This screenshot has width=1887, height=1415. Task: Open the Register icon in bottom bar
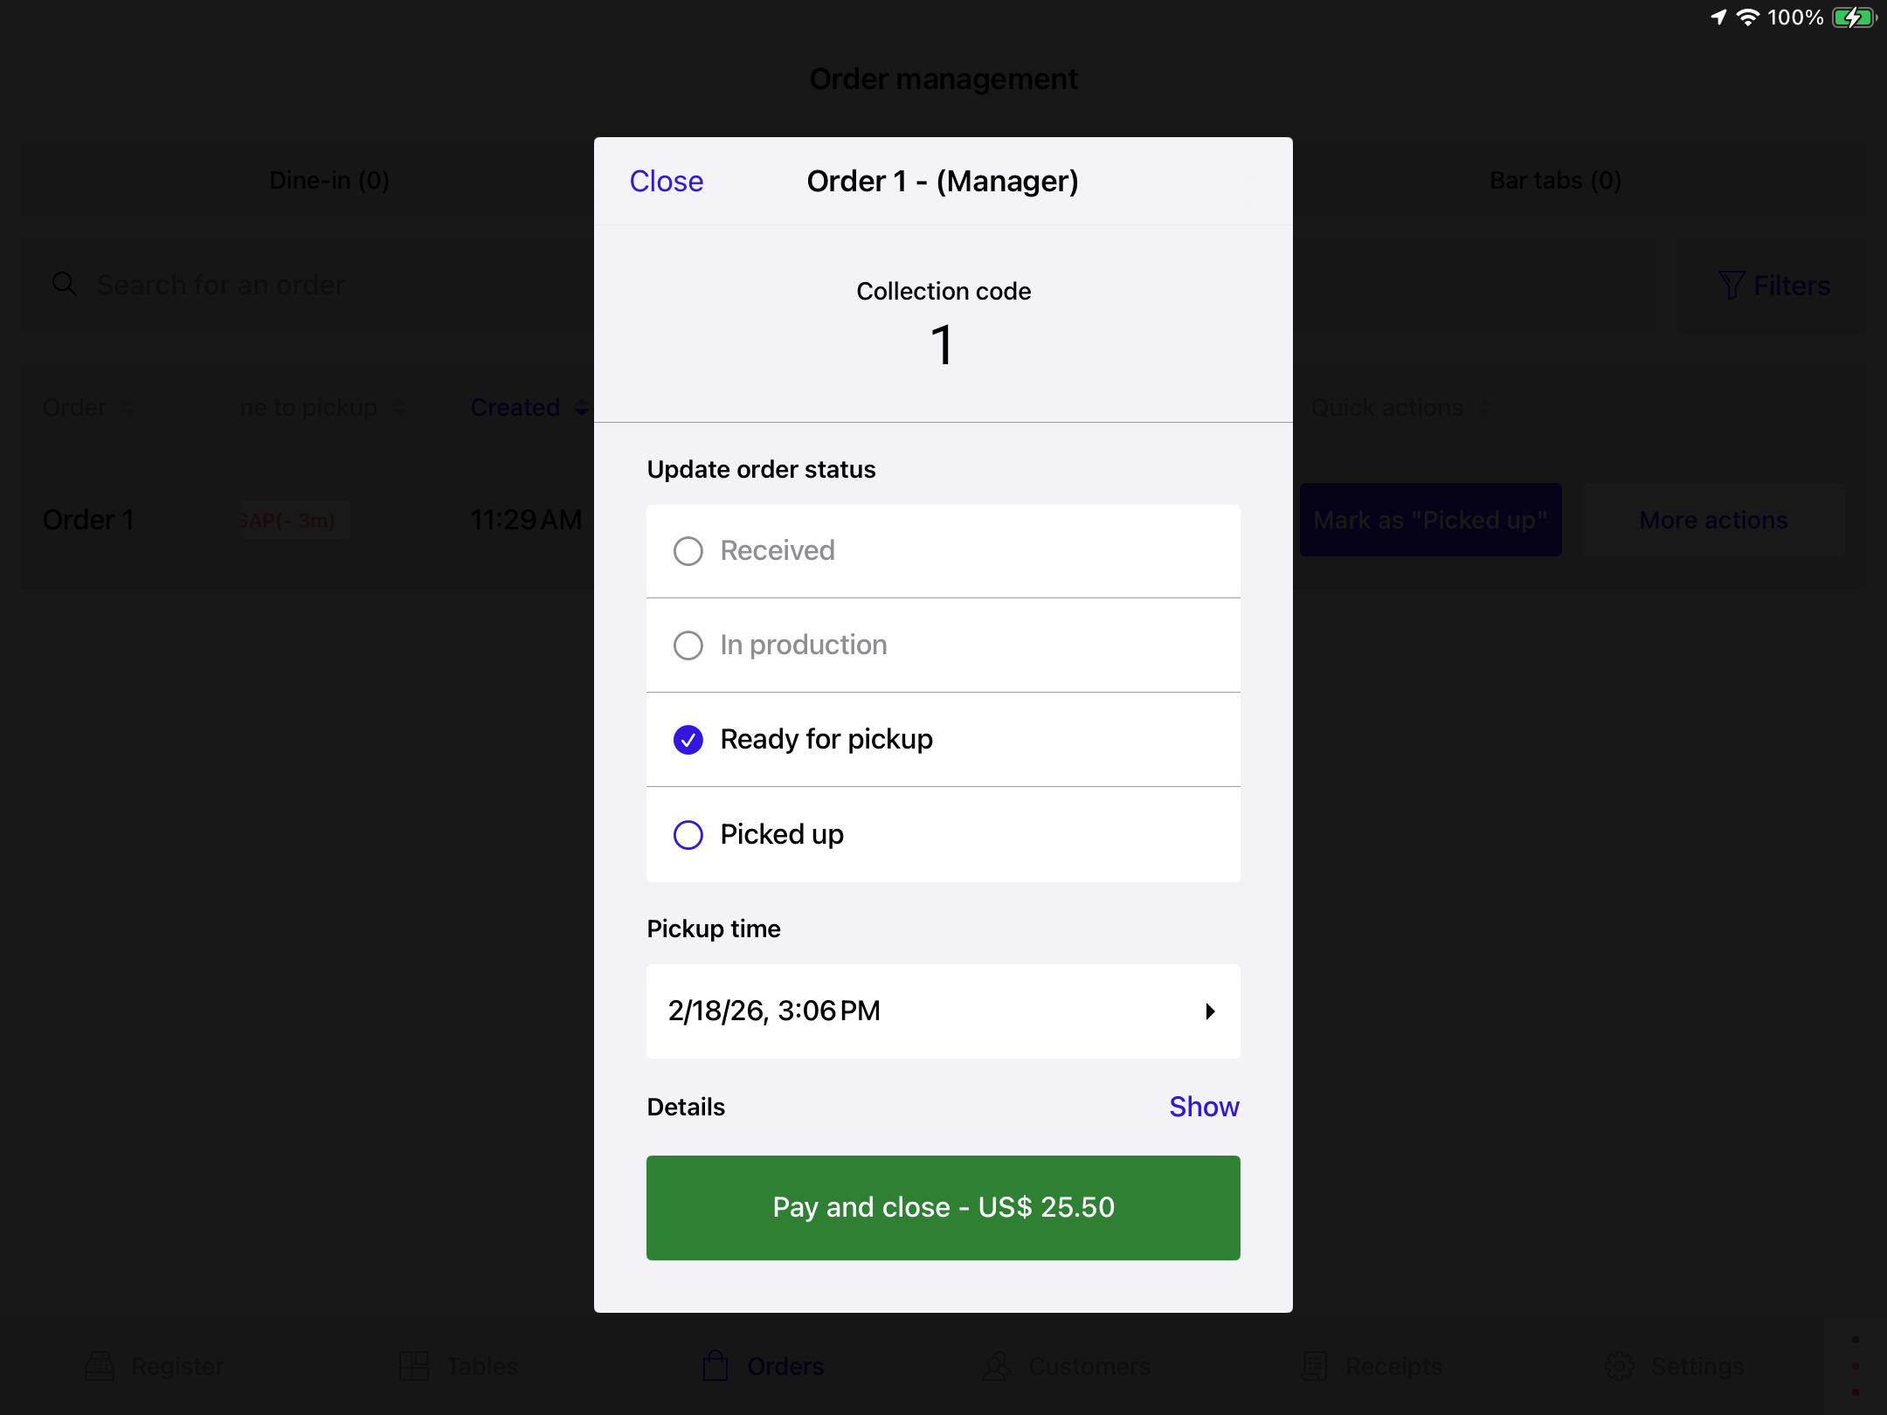pyautogui.click(x=100, y=1366)
